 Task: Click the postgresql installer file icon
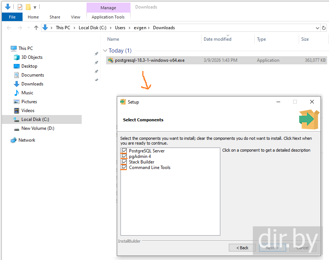pos(111,60)
